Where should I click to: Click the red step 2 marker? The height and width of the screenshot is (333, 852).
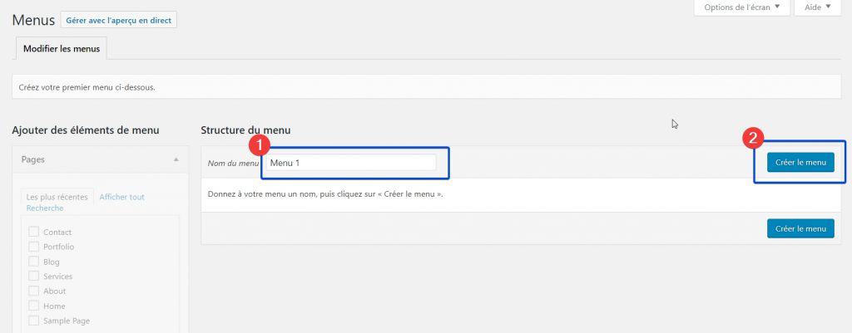[x=752, y=139]
